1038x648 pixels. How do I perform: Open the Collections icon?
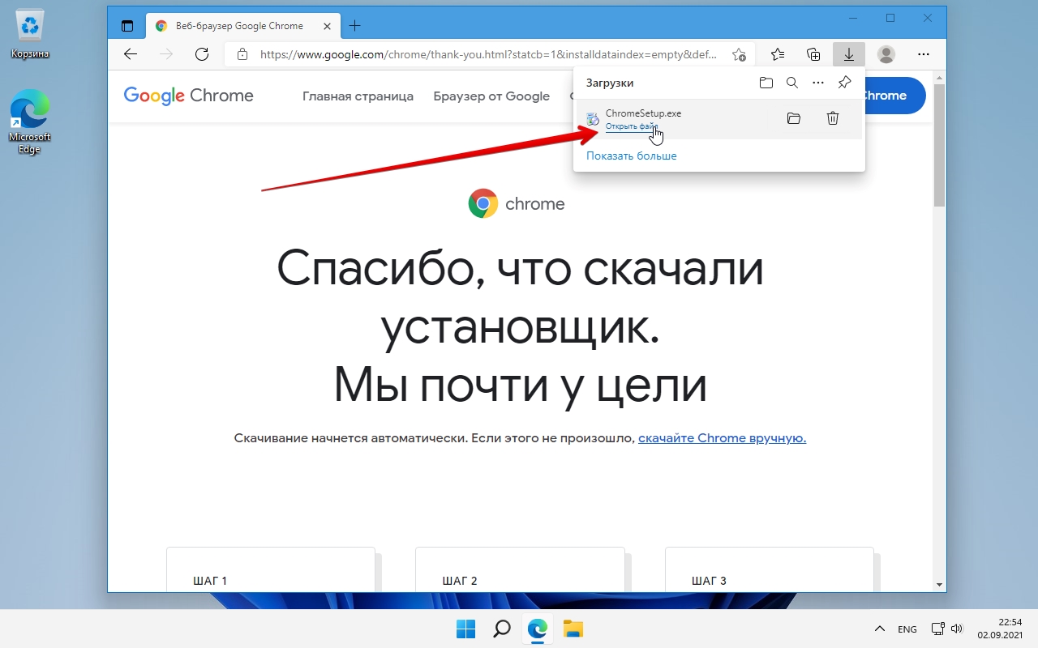click(x=813, y=54)
